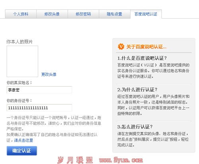Click the ID number field with 1111…
The height and width of the screenshot is (164, 199).
[39, 108]
